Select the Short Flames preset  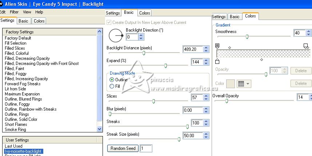click(16, 124)
